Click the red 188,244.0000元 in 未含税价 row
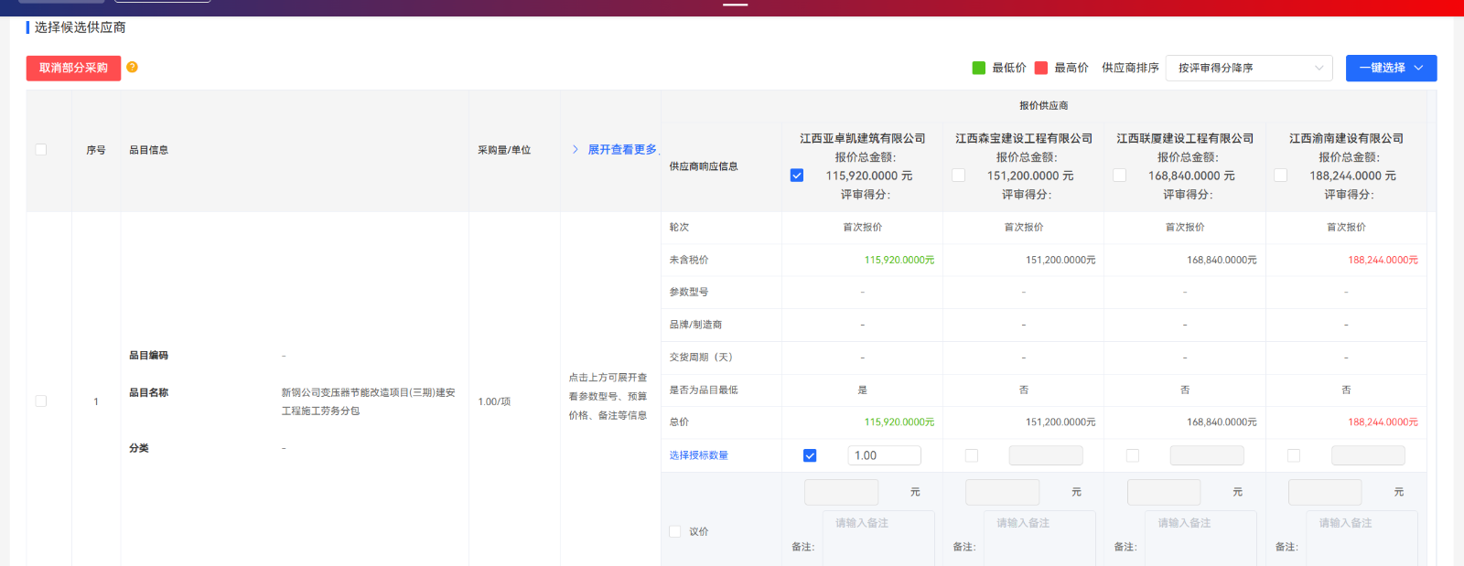 pos(1383,260)
